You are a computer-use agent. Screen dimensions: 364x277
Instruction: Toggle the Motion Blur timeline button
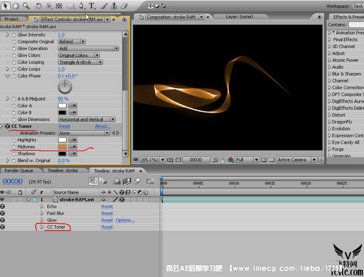pos(137,182)
